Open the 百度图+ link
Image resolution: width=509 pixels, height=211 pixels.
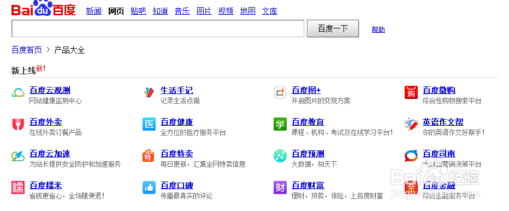(x=306, y=90)
